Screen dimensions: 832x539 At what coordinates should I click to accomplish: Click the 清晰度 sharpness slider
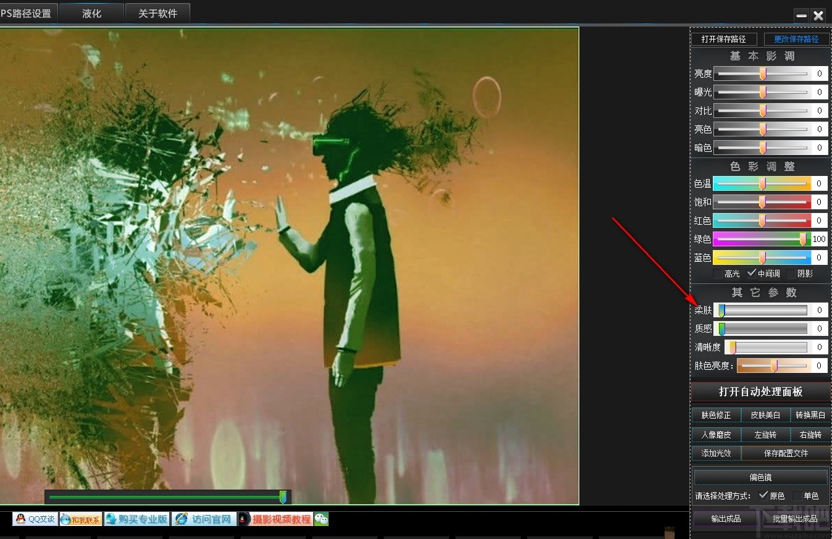(x=768, y=347)
